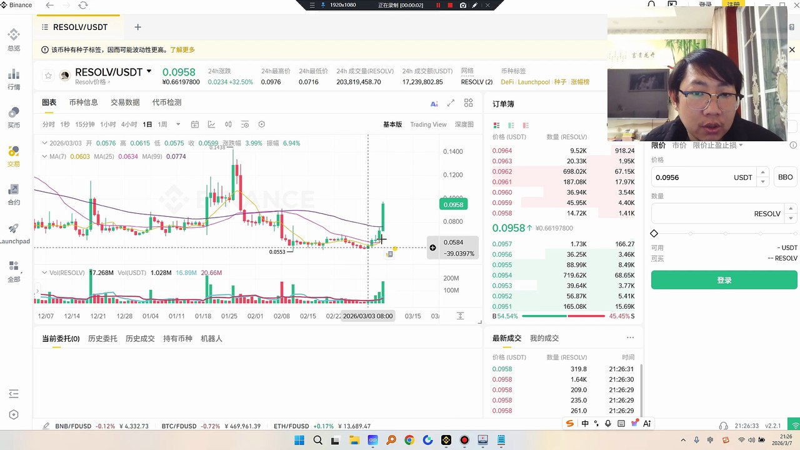
Task: Go back with the left arrow icon
Action: (x=49, y=5)
